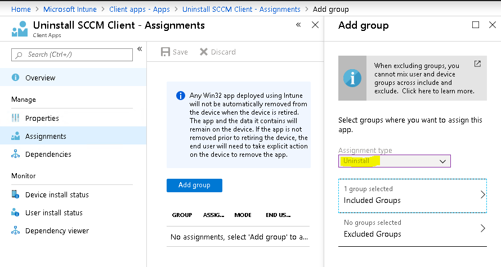
Task: Sort by the ASSIG.. column header
Action: (x=213, y=215)
